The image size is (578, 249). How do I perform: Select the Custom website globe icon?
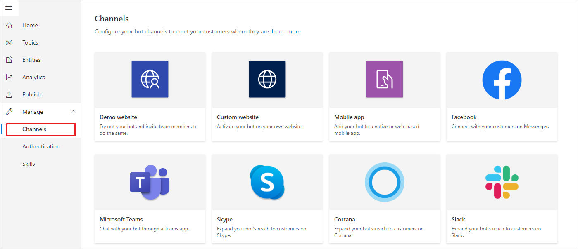[x=267, y=79]
